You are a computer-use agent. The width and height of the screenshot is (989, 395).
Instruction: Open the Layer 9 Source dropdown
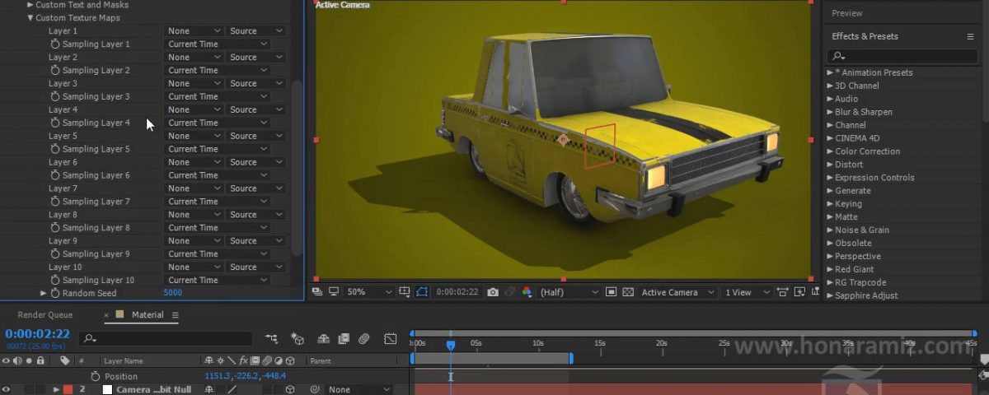point(256,241)
